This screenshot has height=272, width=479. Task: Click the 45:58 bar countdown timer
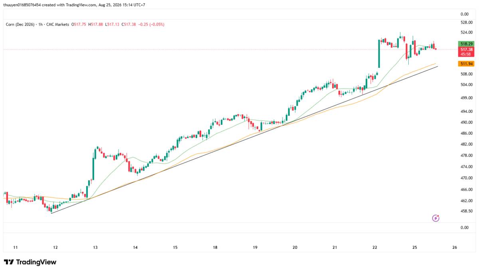(x=467, y=54)
